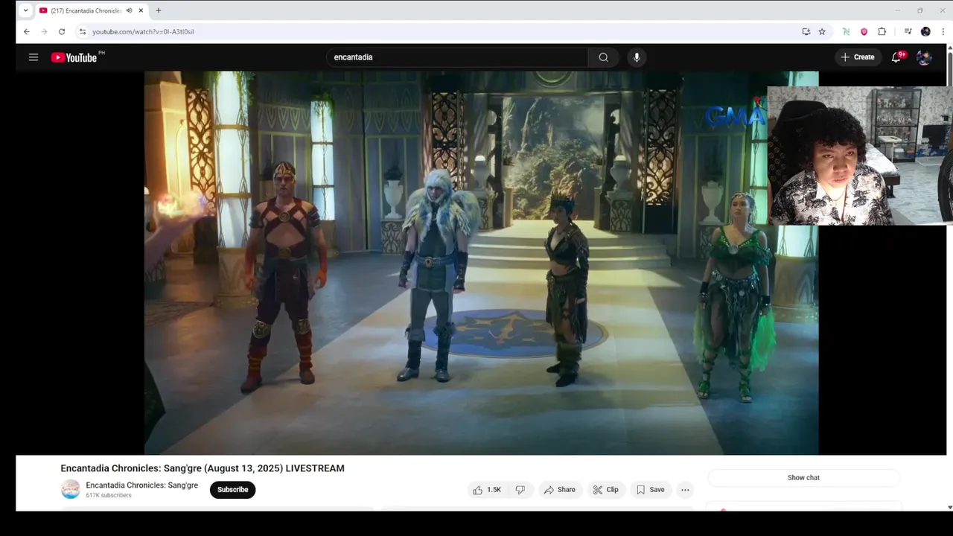Open the Chrome profile avatar
Screen dimensions: 953x536
pyautogui.click(x=925, y=32)
